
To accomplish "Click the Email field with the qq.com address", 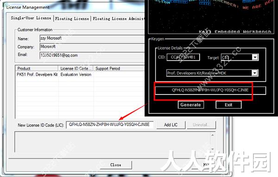I will pyautogui.click(x=92, y=55).
